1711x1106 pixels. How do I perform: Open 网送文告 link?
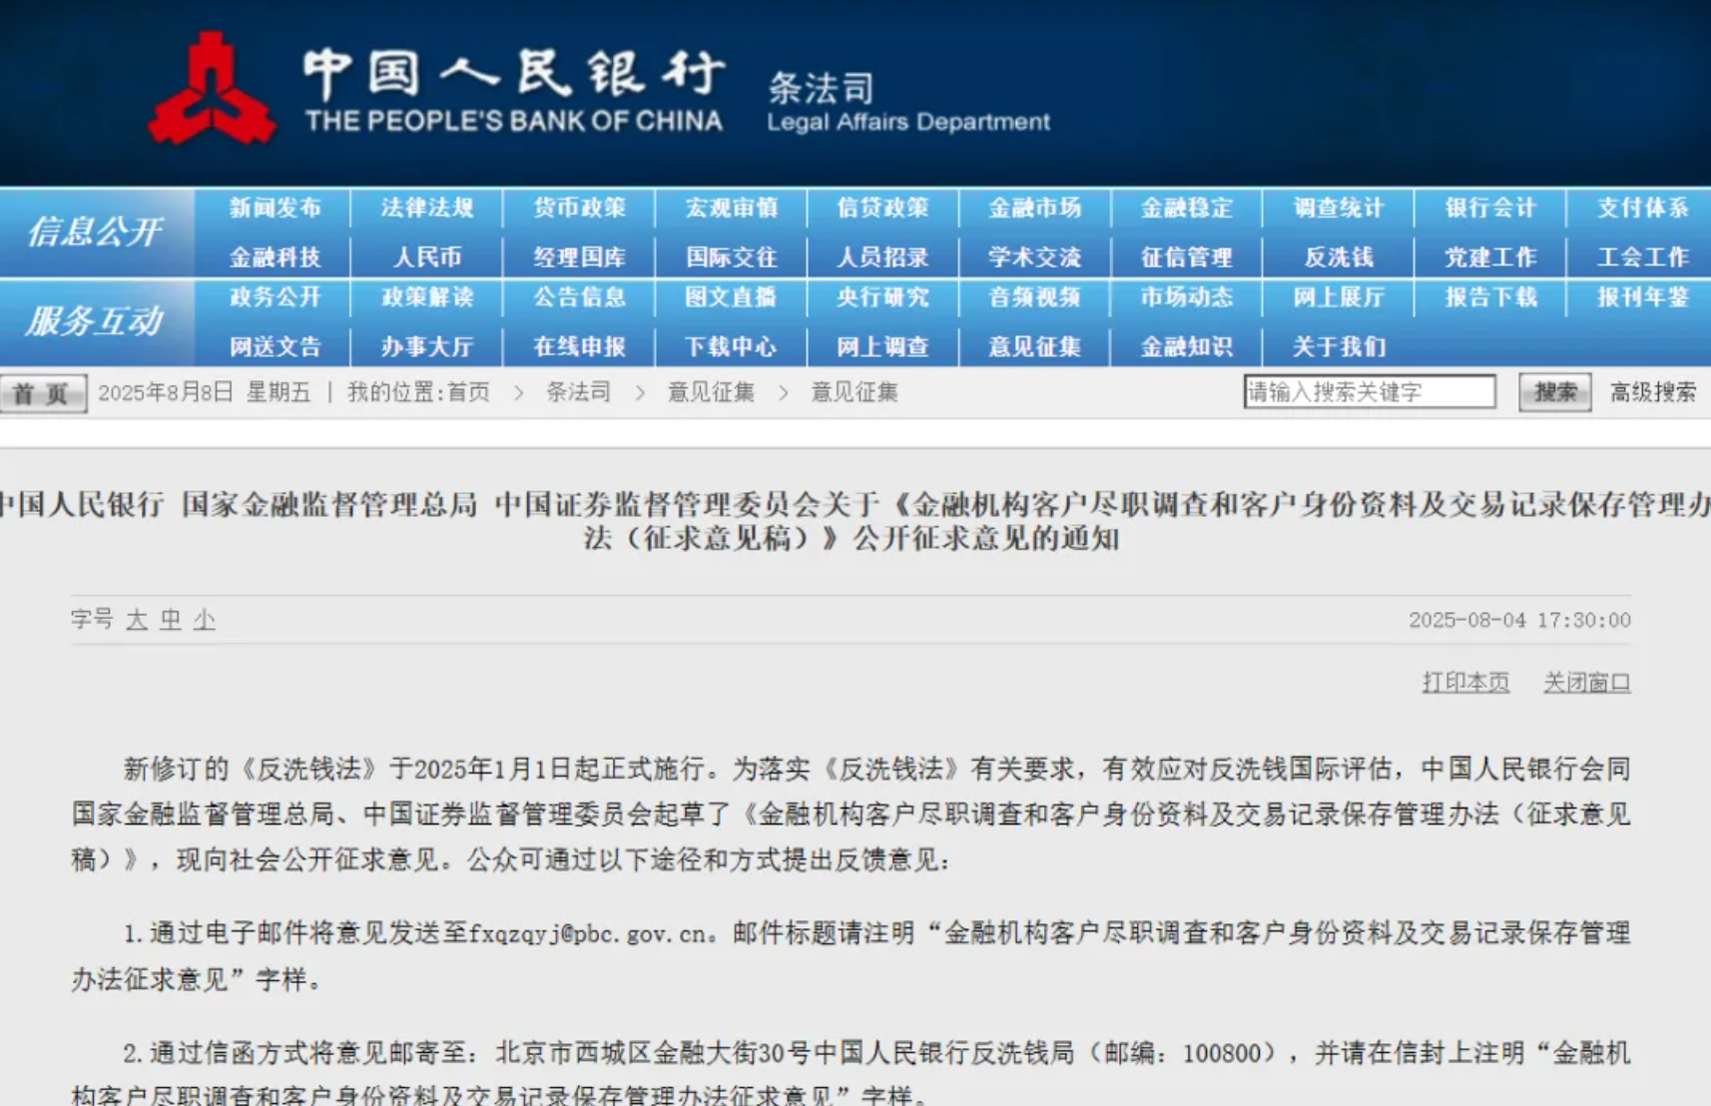(276, 347)
